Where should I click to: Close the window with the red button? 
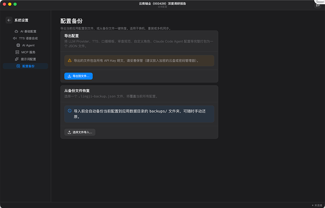point(4,4)
